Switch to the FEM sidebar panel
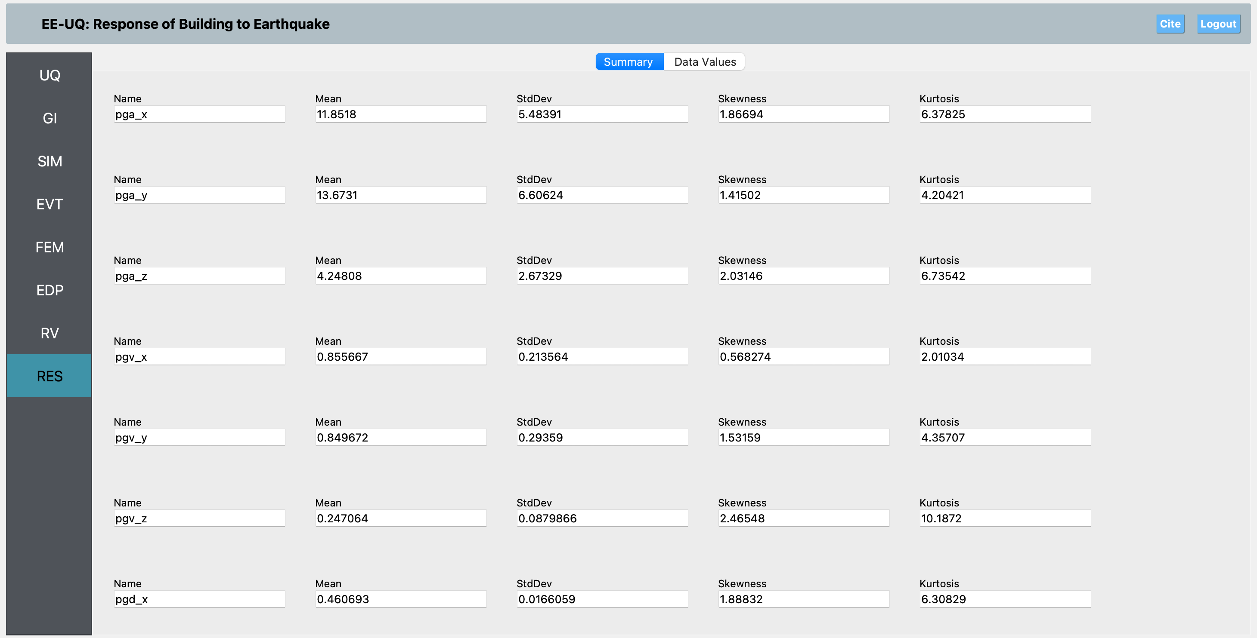This screenshot has height=638, width=1257. click(x=49, y=247)
